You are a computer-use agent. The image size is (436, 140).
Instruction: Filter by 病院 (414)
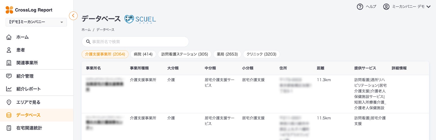pos(143,54)
